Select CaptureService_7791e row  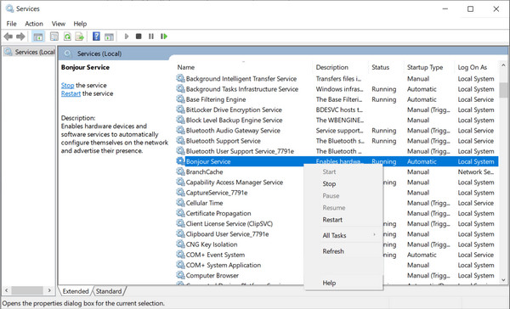tap(337, 193)
